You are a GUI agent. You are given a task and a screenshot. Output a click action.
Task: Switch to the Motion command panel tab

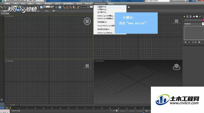(x=194, y=16)
